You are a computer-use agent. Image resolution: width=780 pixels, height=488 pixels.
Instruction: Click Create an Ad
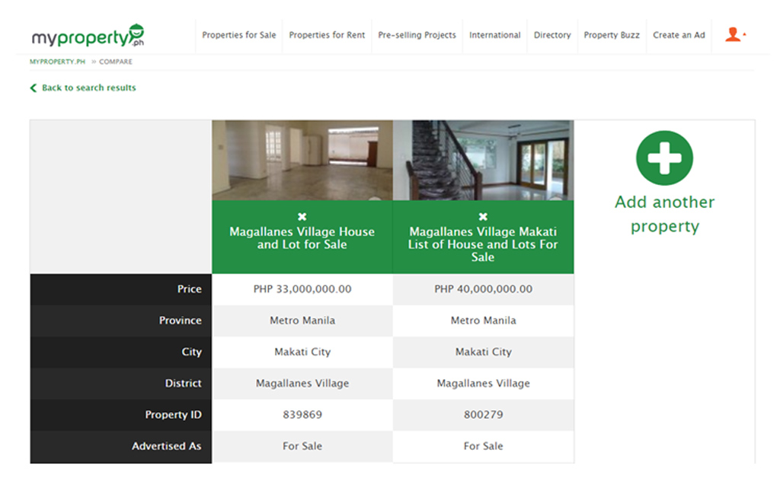pyautogui.click(x=679, y=34)
